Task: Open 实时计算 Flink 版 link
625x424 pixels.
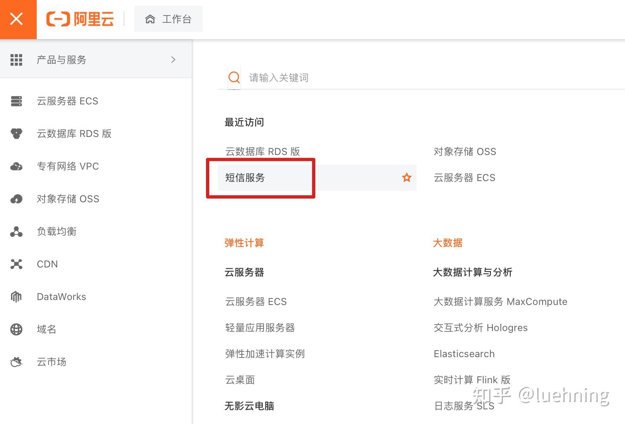Action: click(472, 380)
